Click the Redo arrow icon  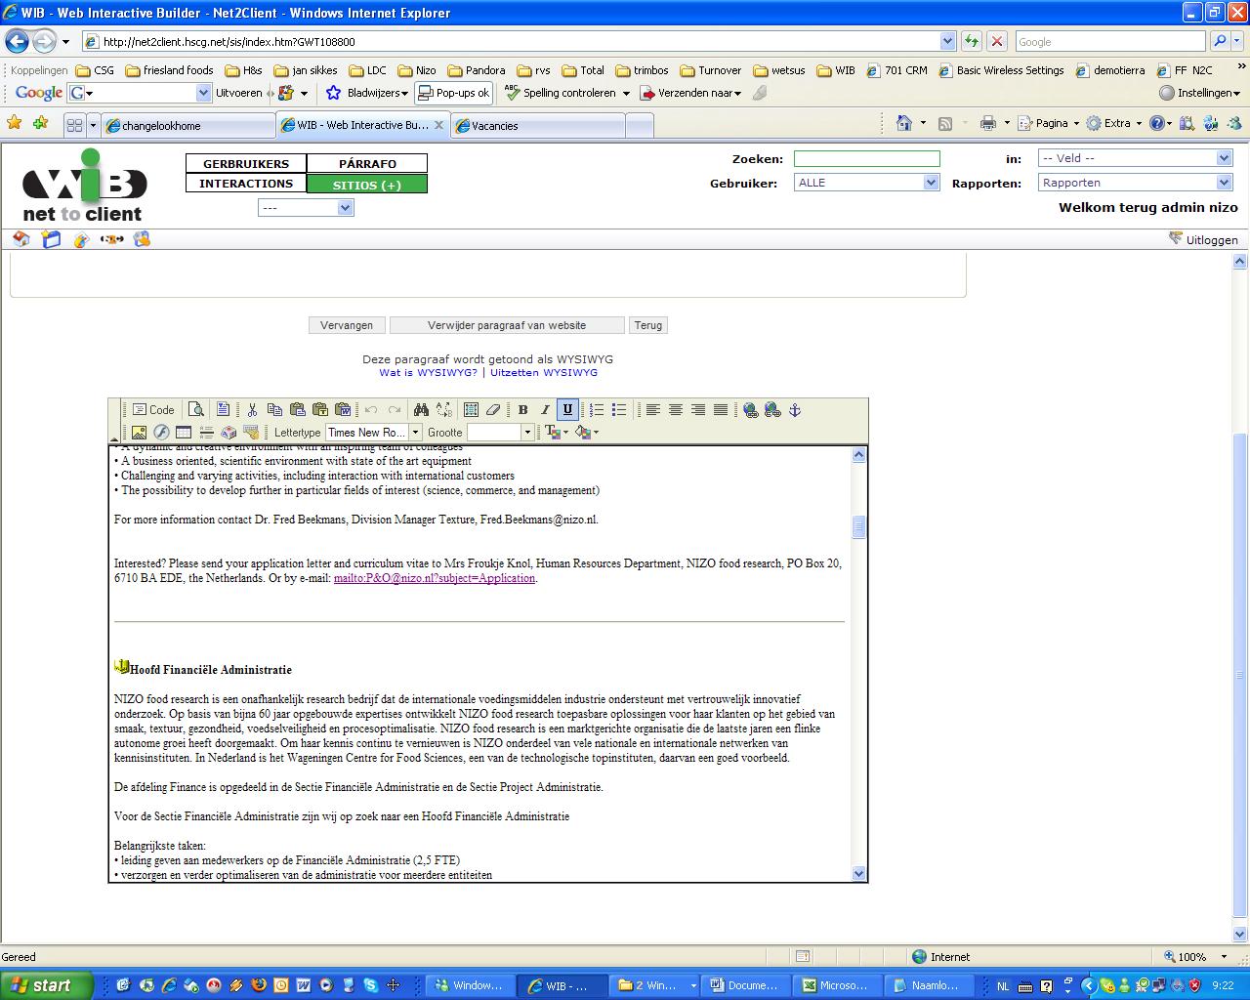(395, 410)
